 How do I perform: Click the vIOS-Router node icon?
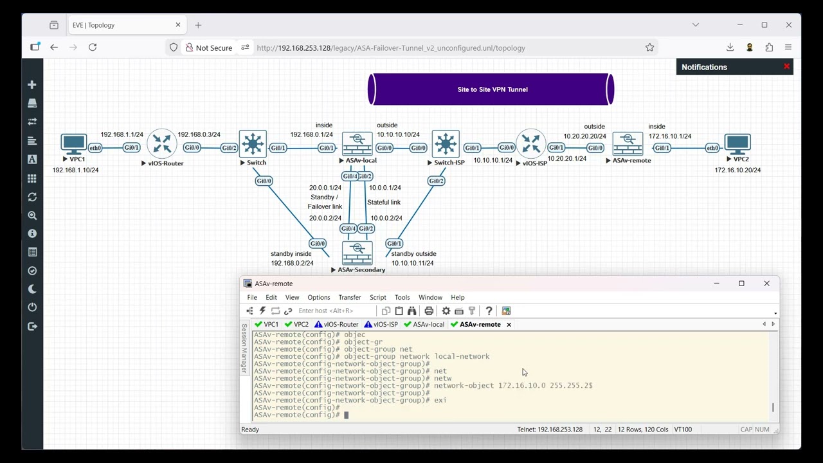point(162,143)
